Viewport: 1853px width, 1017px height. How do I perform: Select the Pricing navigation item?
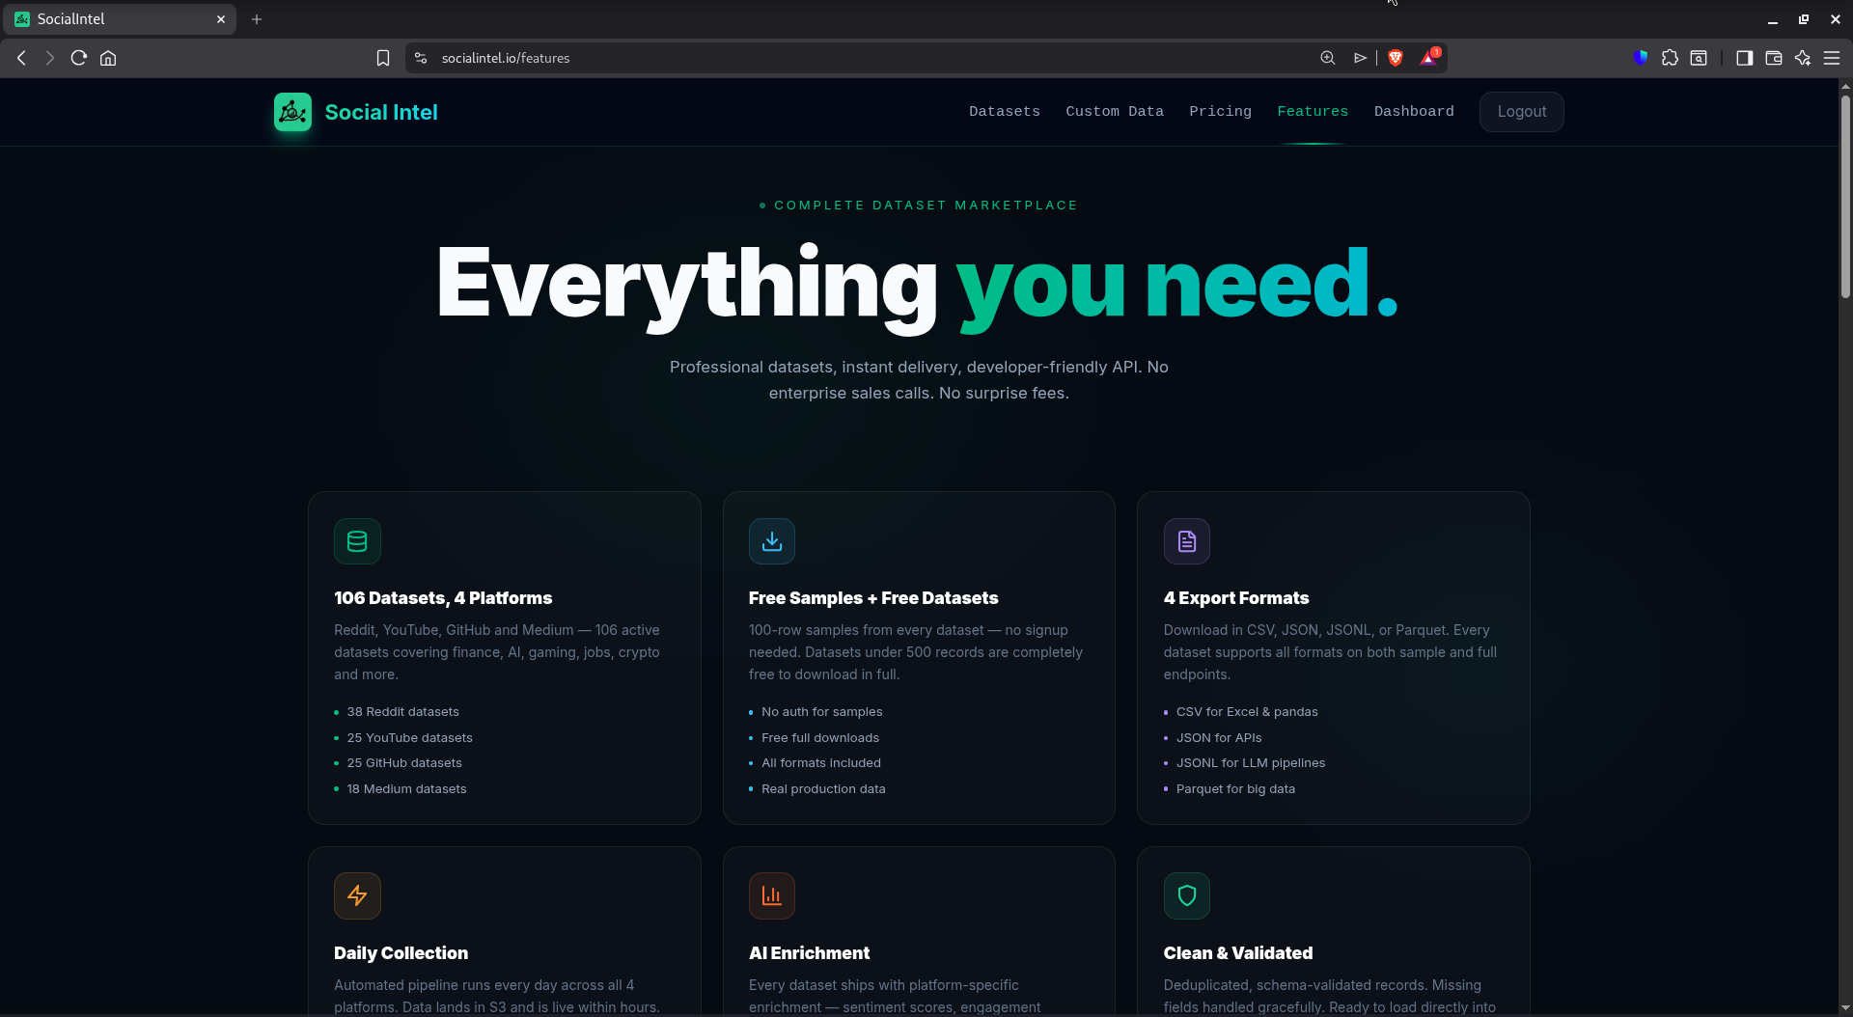pyautogui.click(x=1220, y=111)
